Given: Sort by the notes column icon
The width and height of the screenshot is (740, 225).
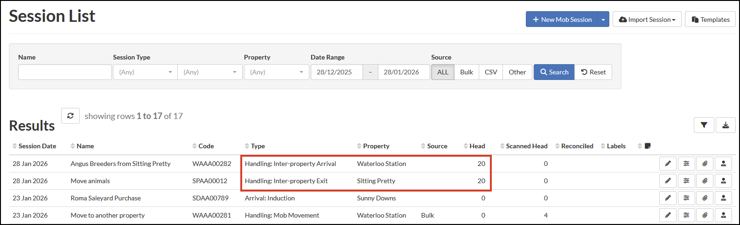Looking at the screenshot, I should click(x=647, y=146).
